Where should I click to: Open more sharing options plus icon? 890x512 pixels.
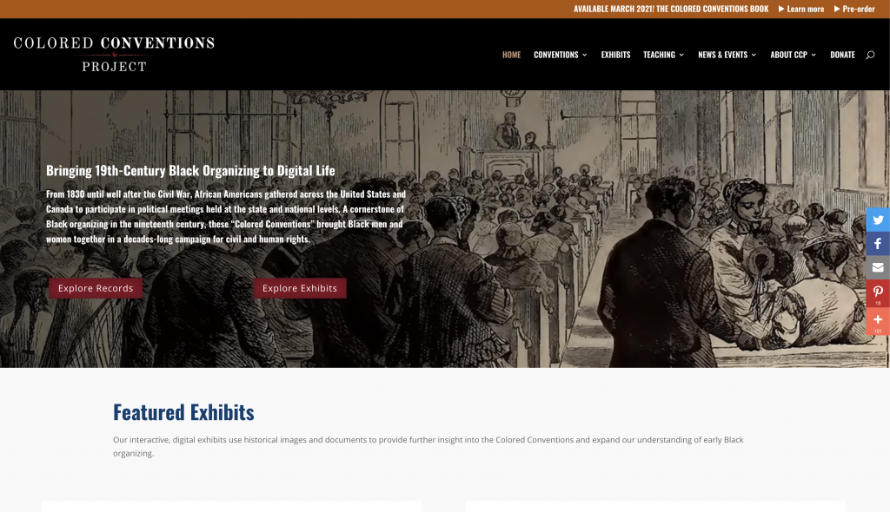click(x=878, y=321)
